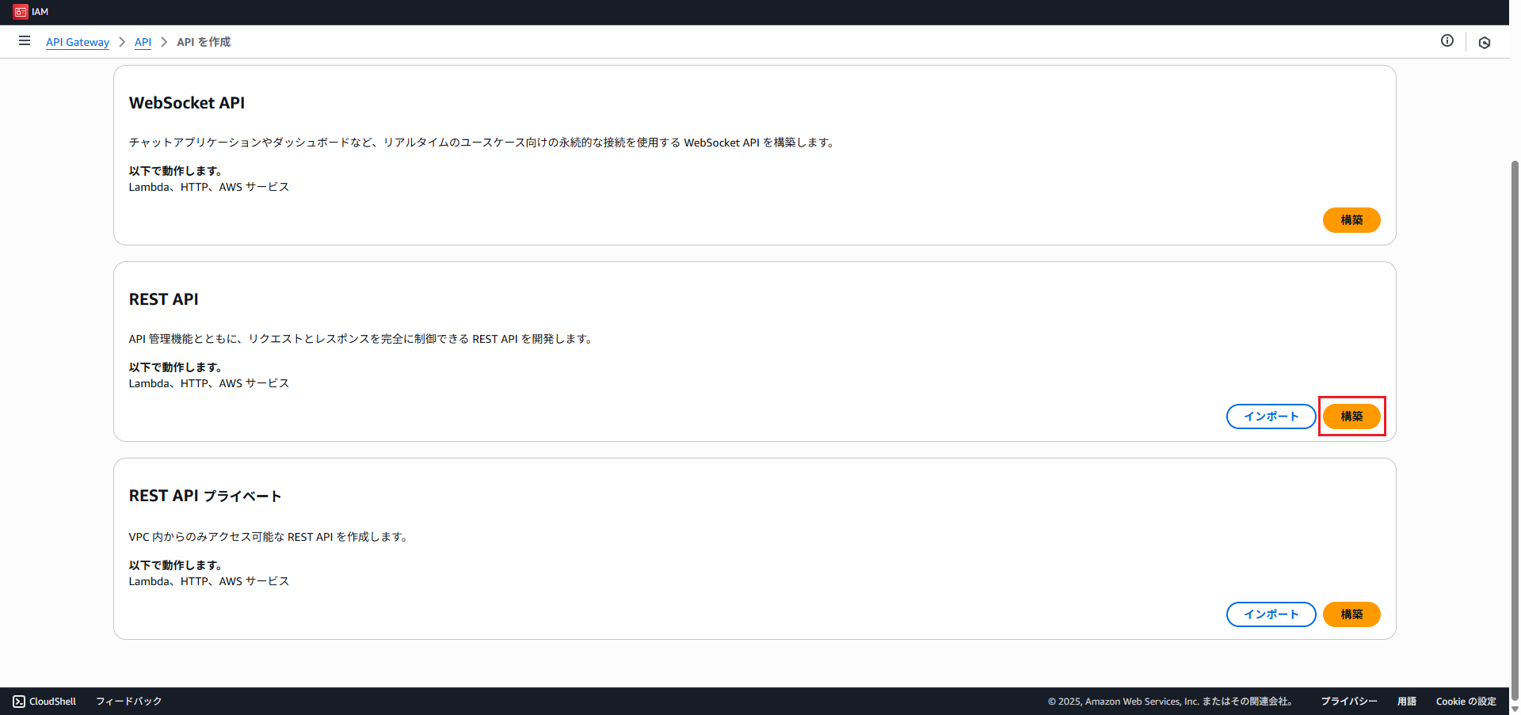Open the hamburger navigation menu
Viewport: 1521px width, 715px height.
pyautogui.click(x=25, y=41)
